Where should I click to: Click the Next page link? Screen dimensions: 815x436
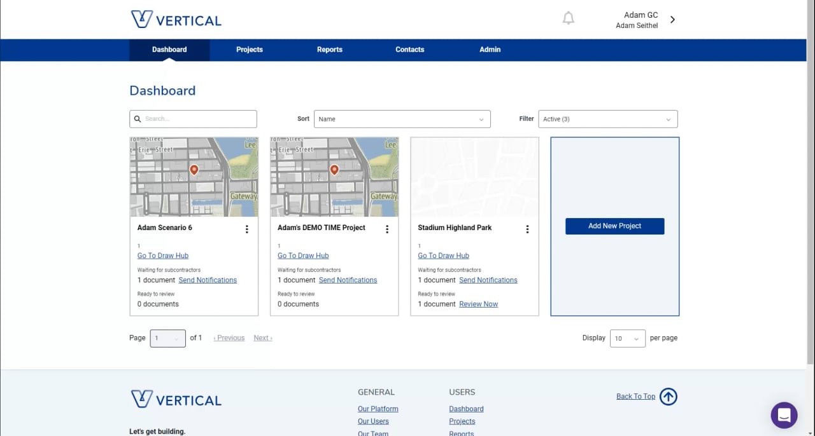pos(263,338)
